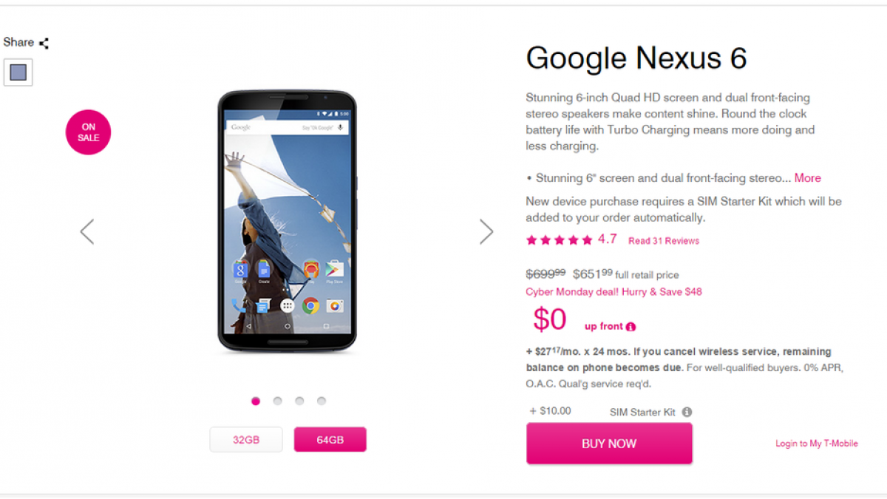Viewport: 887px width, 499px height.
Task: Click the Nexus 6 phone image
Action: [287, 221]
